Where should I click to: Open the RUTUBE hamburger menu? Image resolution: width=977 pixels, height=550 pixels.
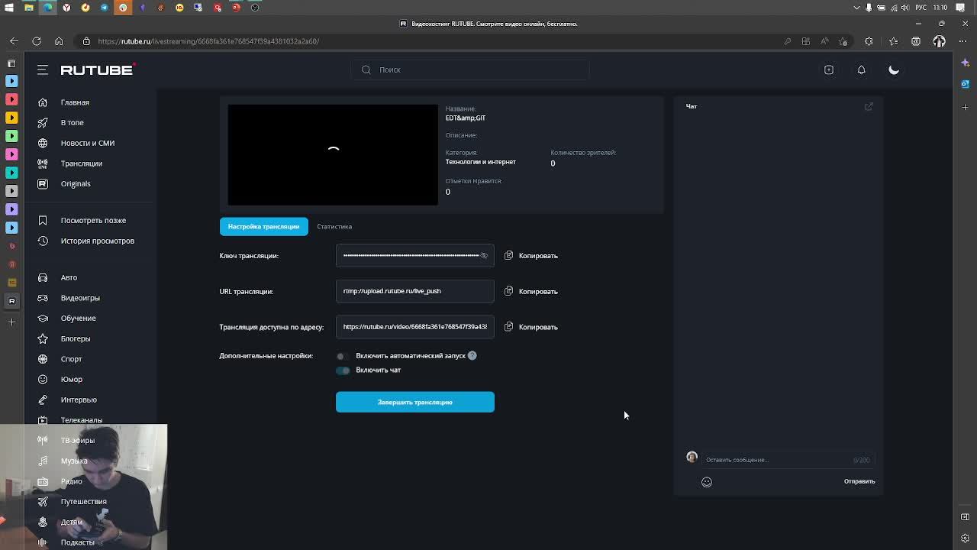(43, 70)
